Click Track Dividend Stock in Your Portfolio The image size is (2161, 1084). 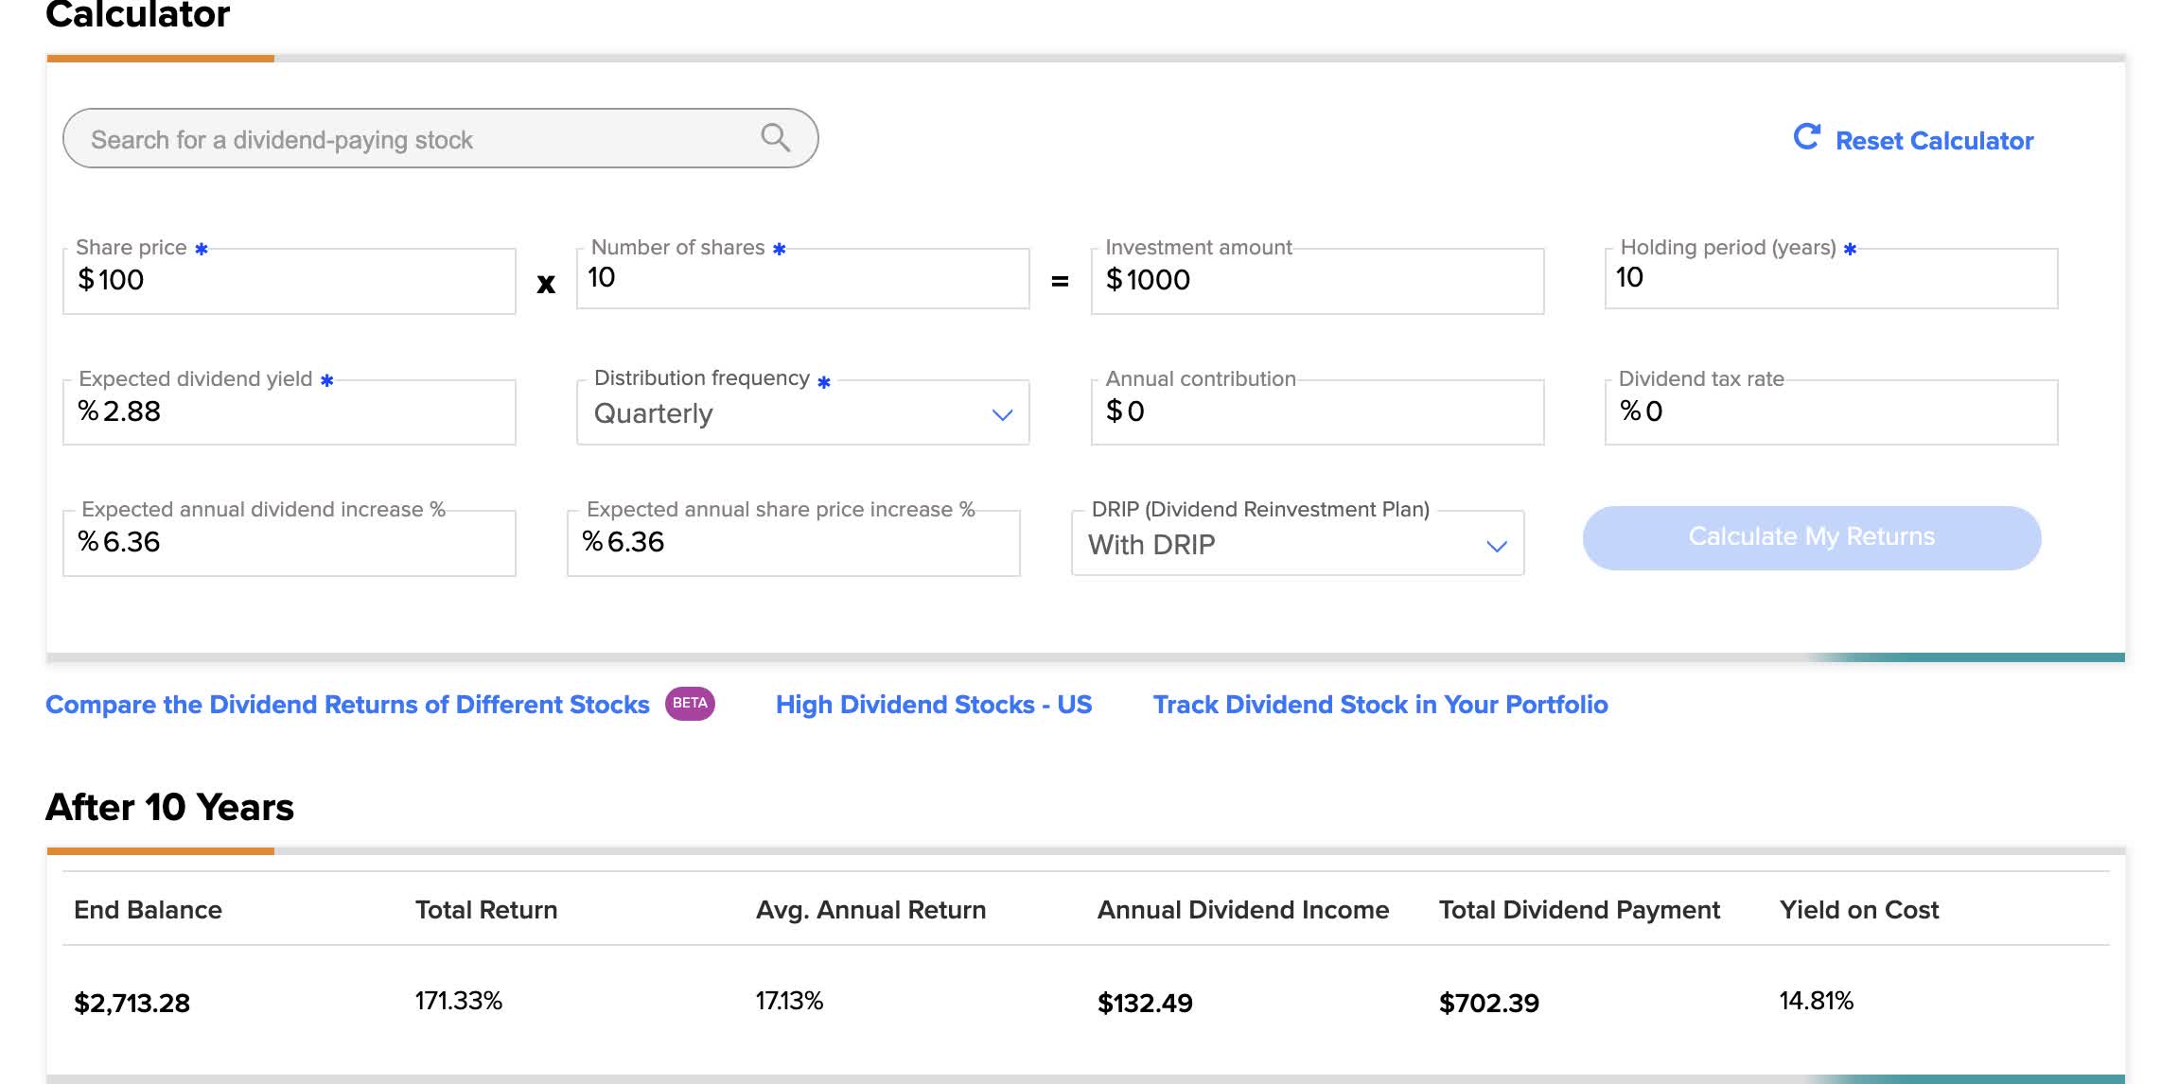[1379, 704]
